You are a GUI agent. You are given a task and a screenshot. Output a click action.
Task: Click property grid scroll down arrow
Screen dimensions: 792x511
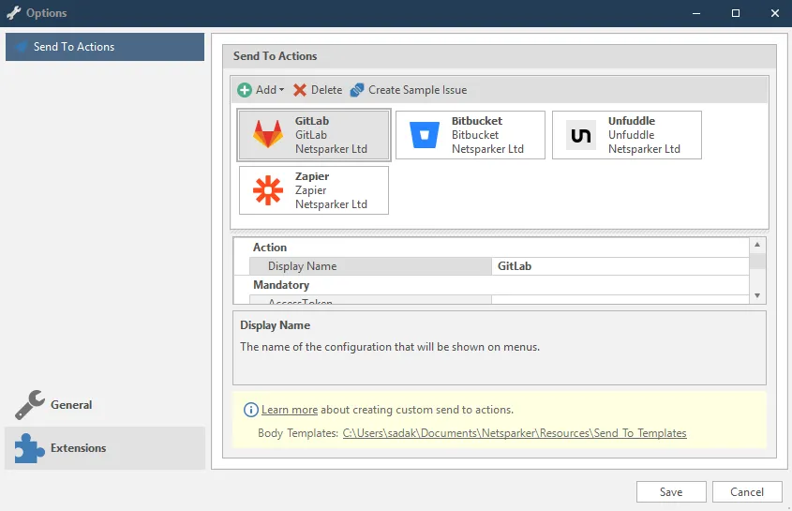(757, 295)
